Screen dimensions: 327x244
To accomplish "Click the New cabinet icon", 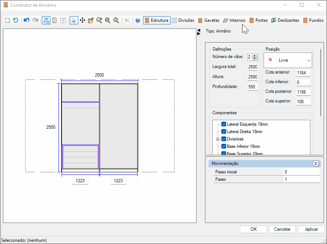I will [x=7, y=20].
